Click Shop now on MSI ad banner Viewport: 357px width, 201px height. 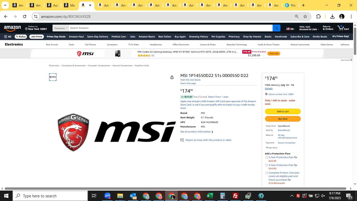(274, 53)
